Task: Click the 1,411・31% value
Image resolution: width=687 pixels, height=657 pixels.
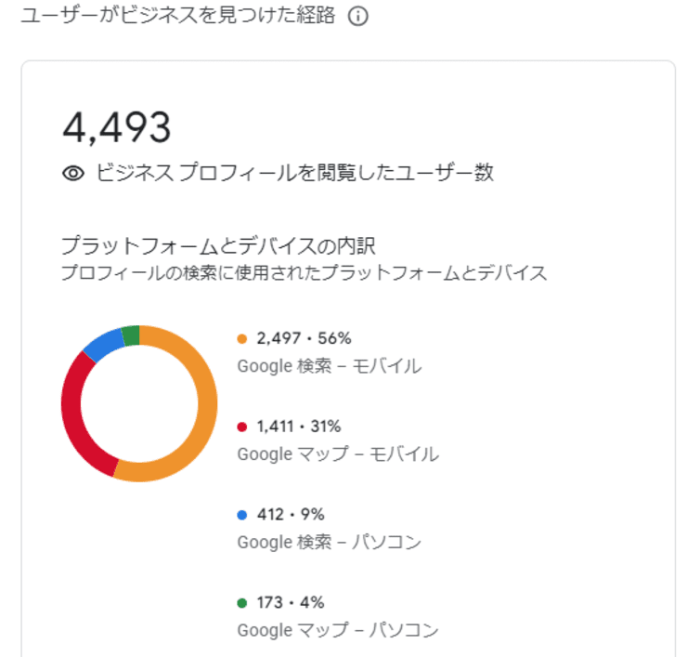Action: (x=299, y=427)
